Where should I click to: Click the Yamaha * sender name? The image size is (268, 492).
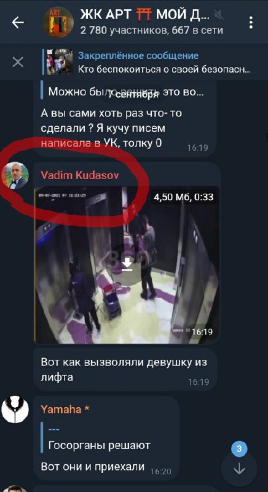66,409
